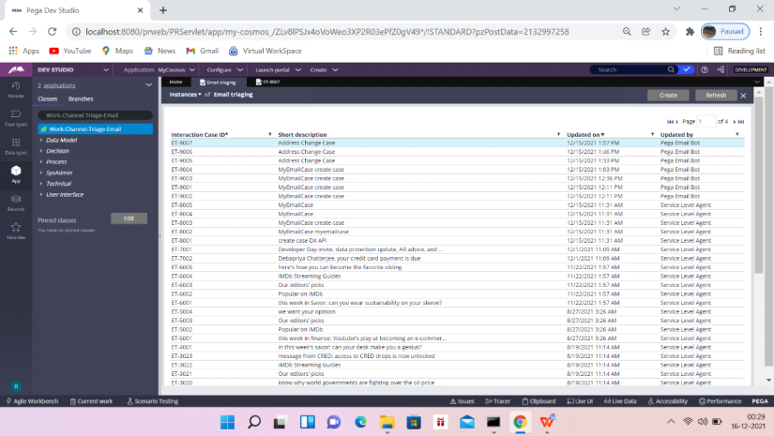Image resolution: width=774 pixels, height=436 pixels.
Task: Close the Email triaging instances panel
Action: (743, 96)
